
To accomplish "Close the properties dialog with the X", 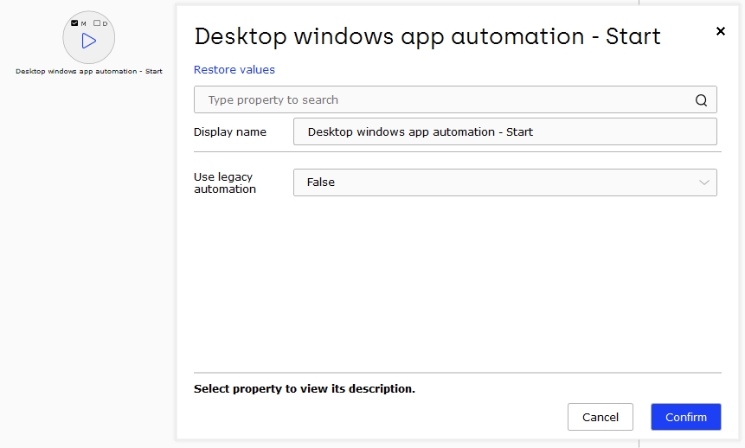I will coord(720,31).
